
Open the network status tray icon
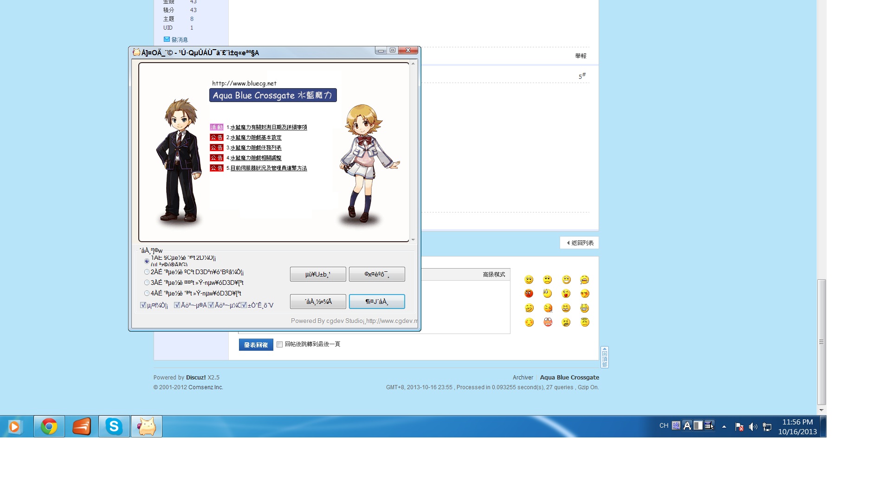pos(767,427)
